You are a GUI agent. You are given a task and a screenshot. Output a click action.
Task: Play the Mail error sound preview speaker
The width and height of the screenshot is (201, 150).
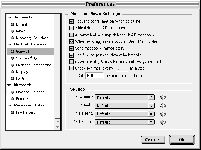point(163,122)
